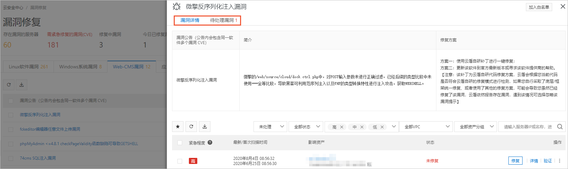Check the box for fckeditor编辑器任意文件上传漏洞
The height and width of the screenshot is (169, 568).
click(x=11, y=129)
